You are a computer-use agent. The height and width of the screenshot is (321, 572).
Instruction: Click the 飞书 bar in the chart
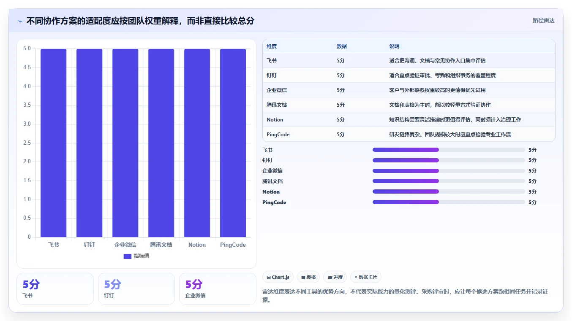coord(54,143)
